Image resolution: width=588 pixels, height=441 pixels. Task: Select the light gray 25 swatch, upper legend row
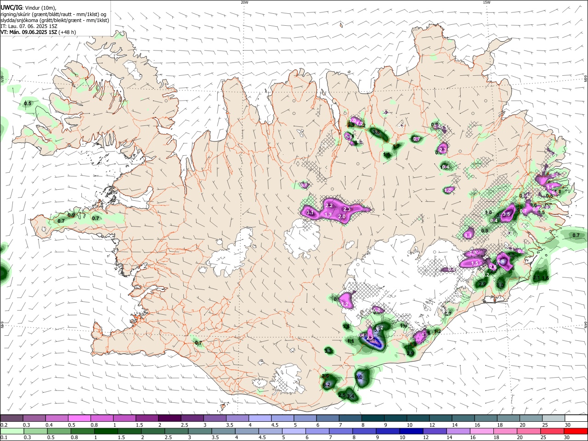pyautogui.click(x=554, y=418)
